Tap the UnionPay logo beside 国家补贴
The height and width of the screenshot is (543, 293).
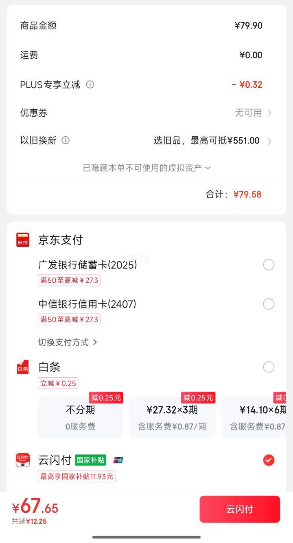coord(118,460)
